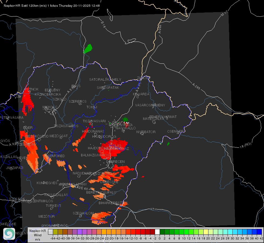
Task: Click the SZEGHALOM city label
Action: pos(83,213)
